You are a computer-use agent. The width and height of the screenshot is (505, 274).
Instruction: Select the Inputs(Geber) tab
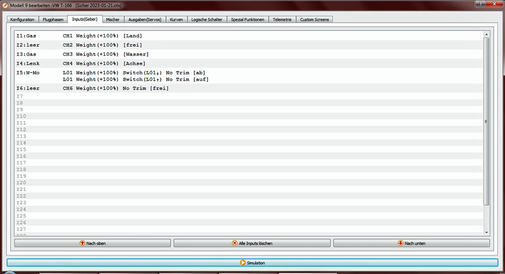click(85, 20)
